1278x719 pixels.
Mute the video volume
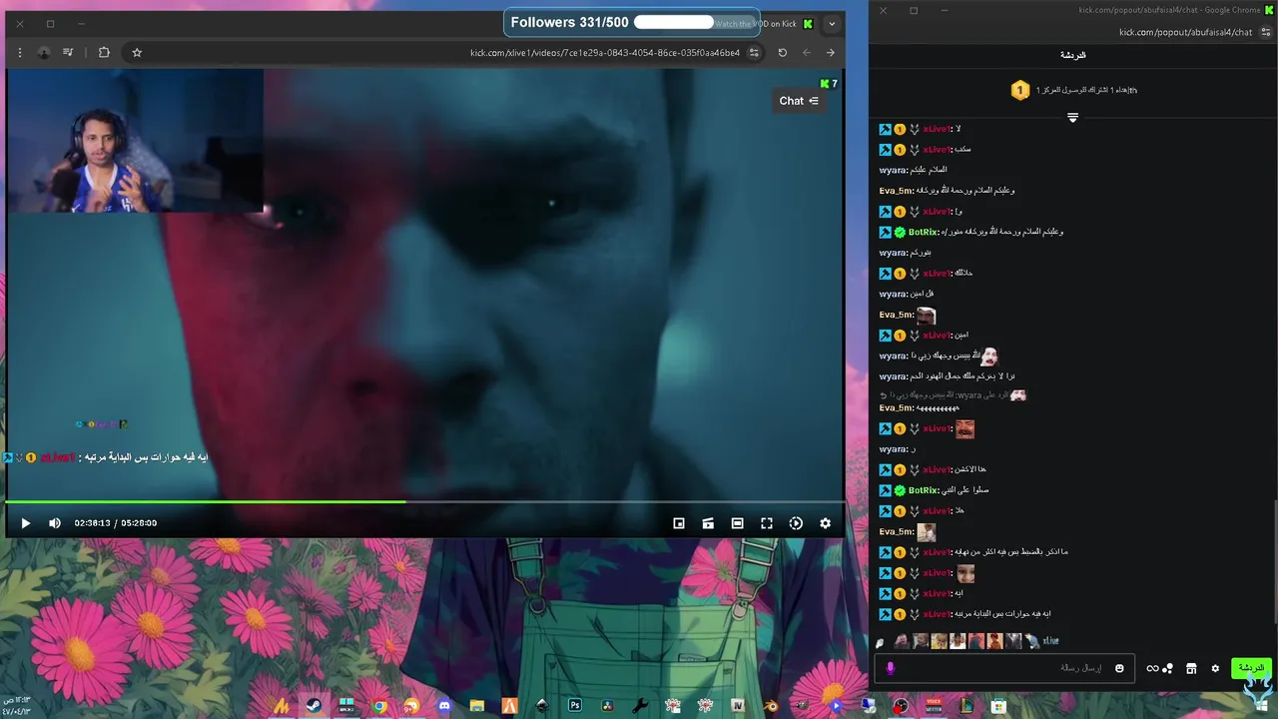point(55,523)
